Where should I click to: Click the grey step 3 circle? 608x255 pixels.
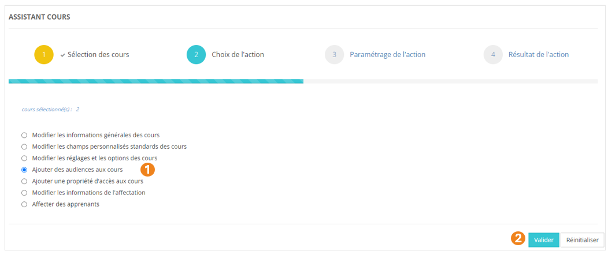334,55
